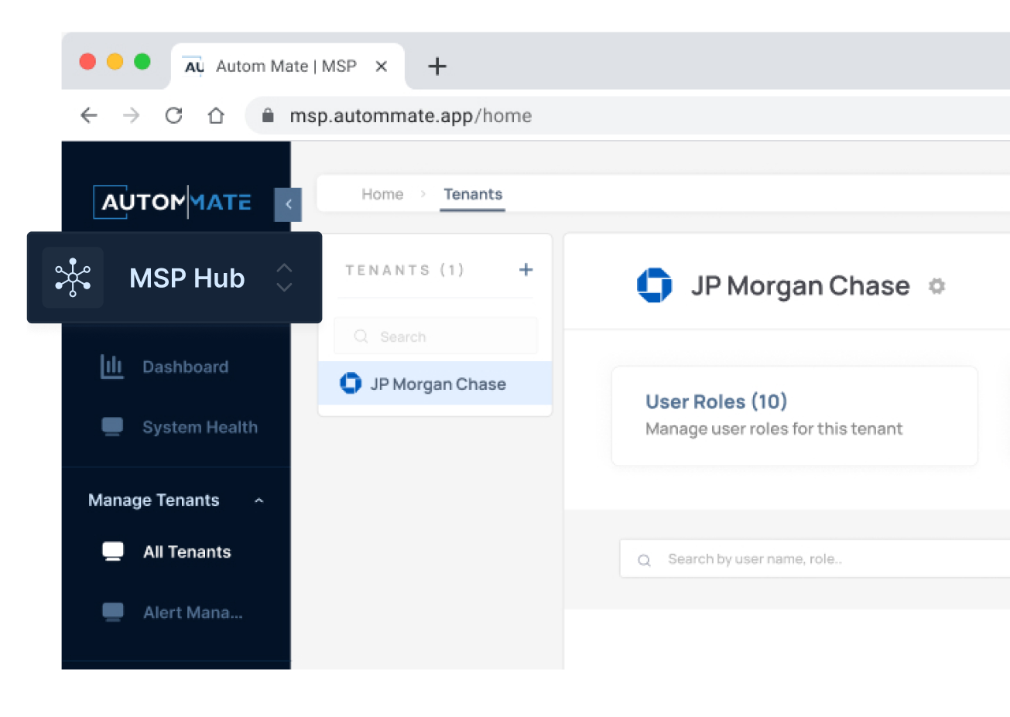Open Dashboard in sidebar
Image resolution: width=1010 pixels, height=717 pixels.
185,367
